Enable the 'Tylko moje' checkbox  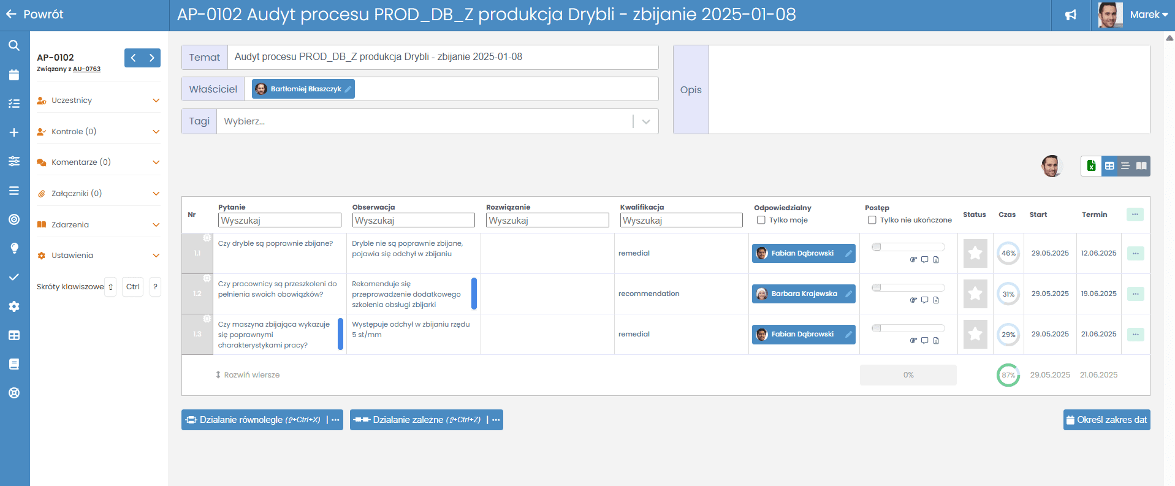(761, 220)
